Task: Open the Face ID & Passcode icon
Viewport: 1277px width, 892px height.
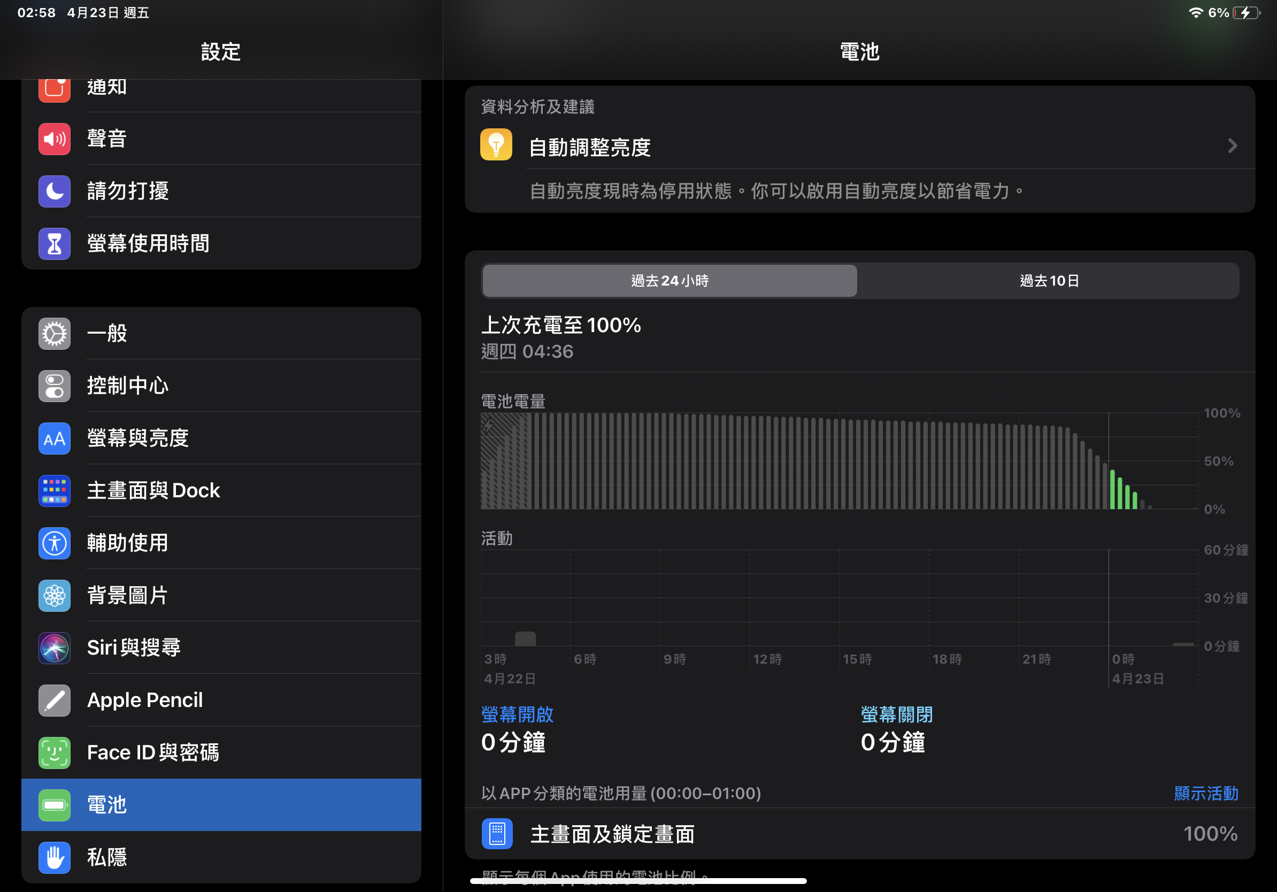Action: [54, 753]
